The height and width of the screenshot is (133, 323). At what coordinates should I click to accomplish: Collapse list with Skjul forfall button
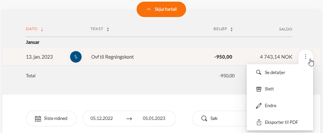[x=161, y=9]
